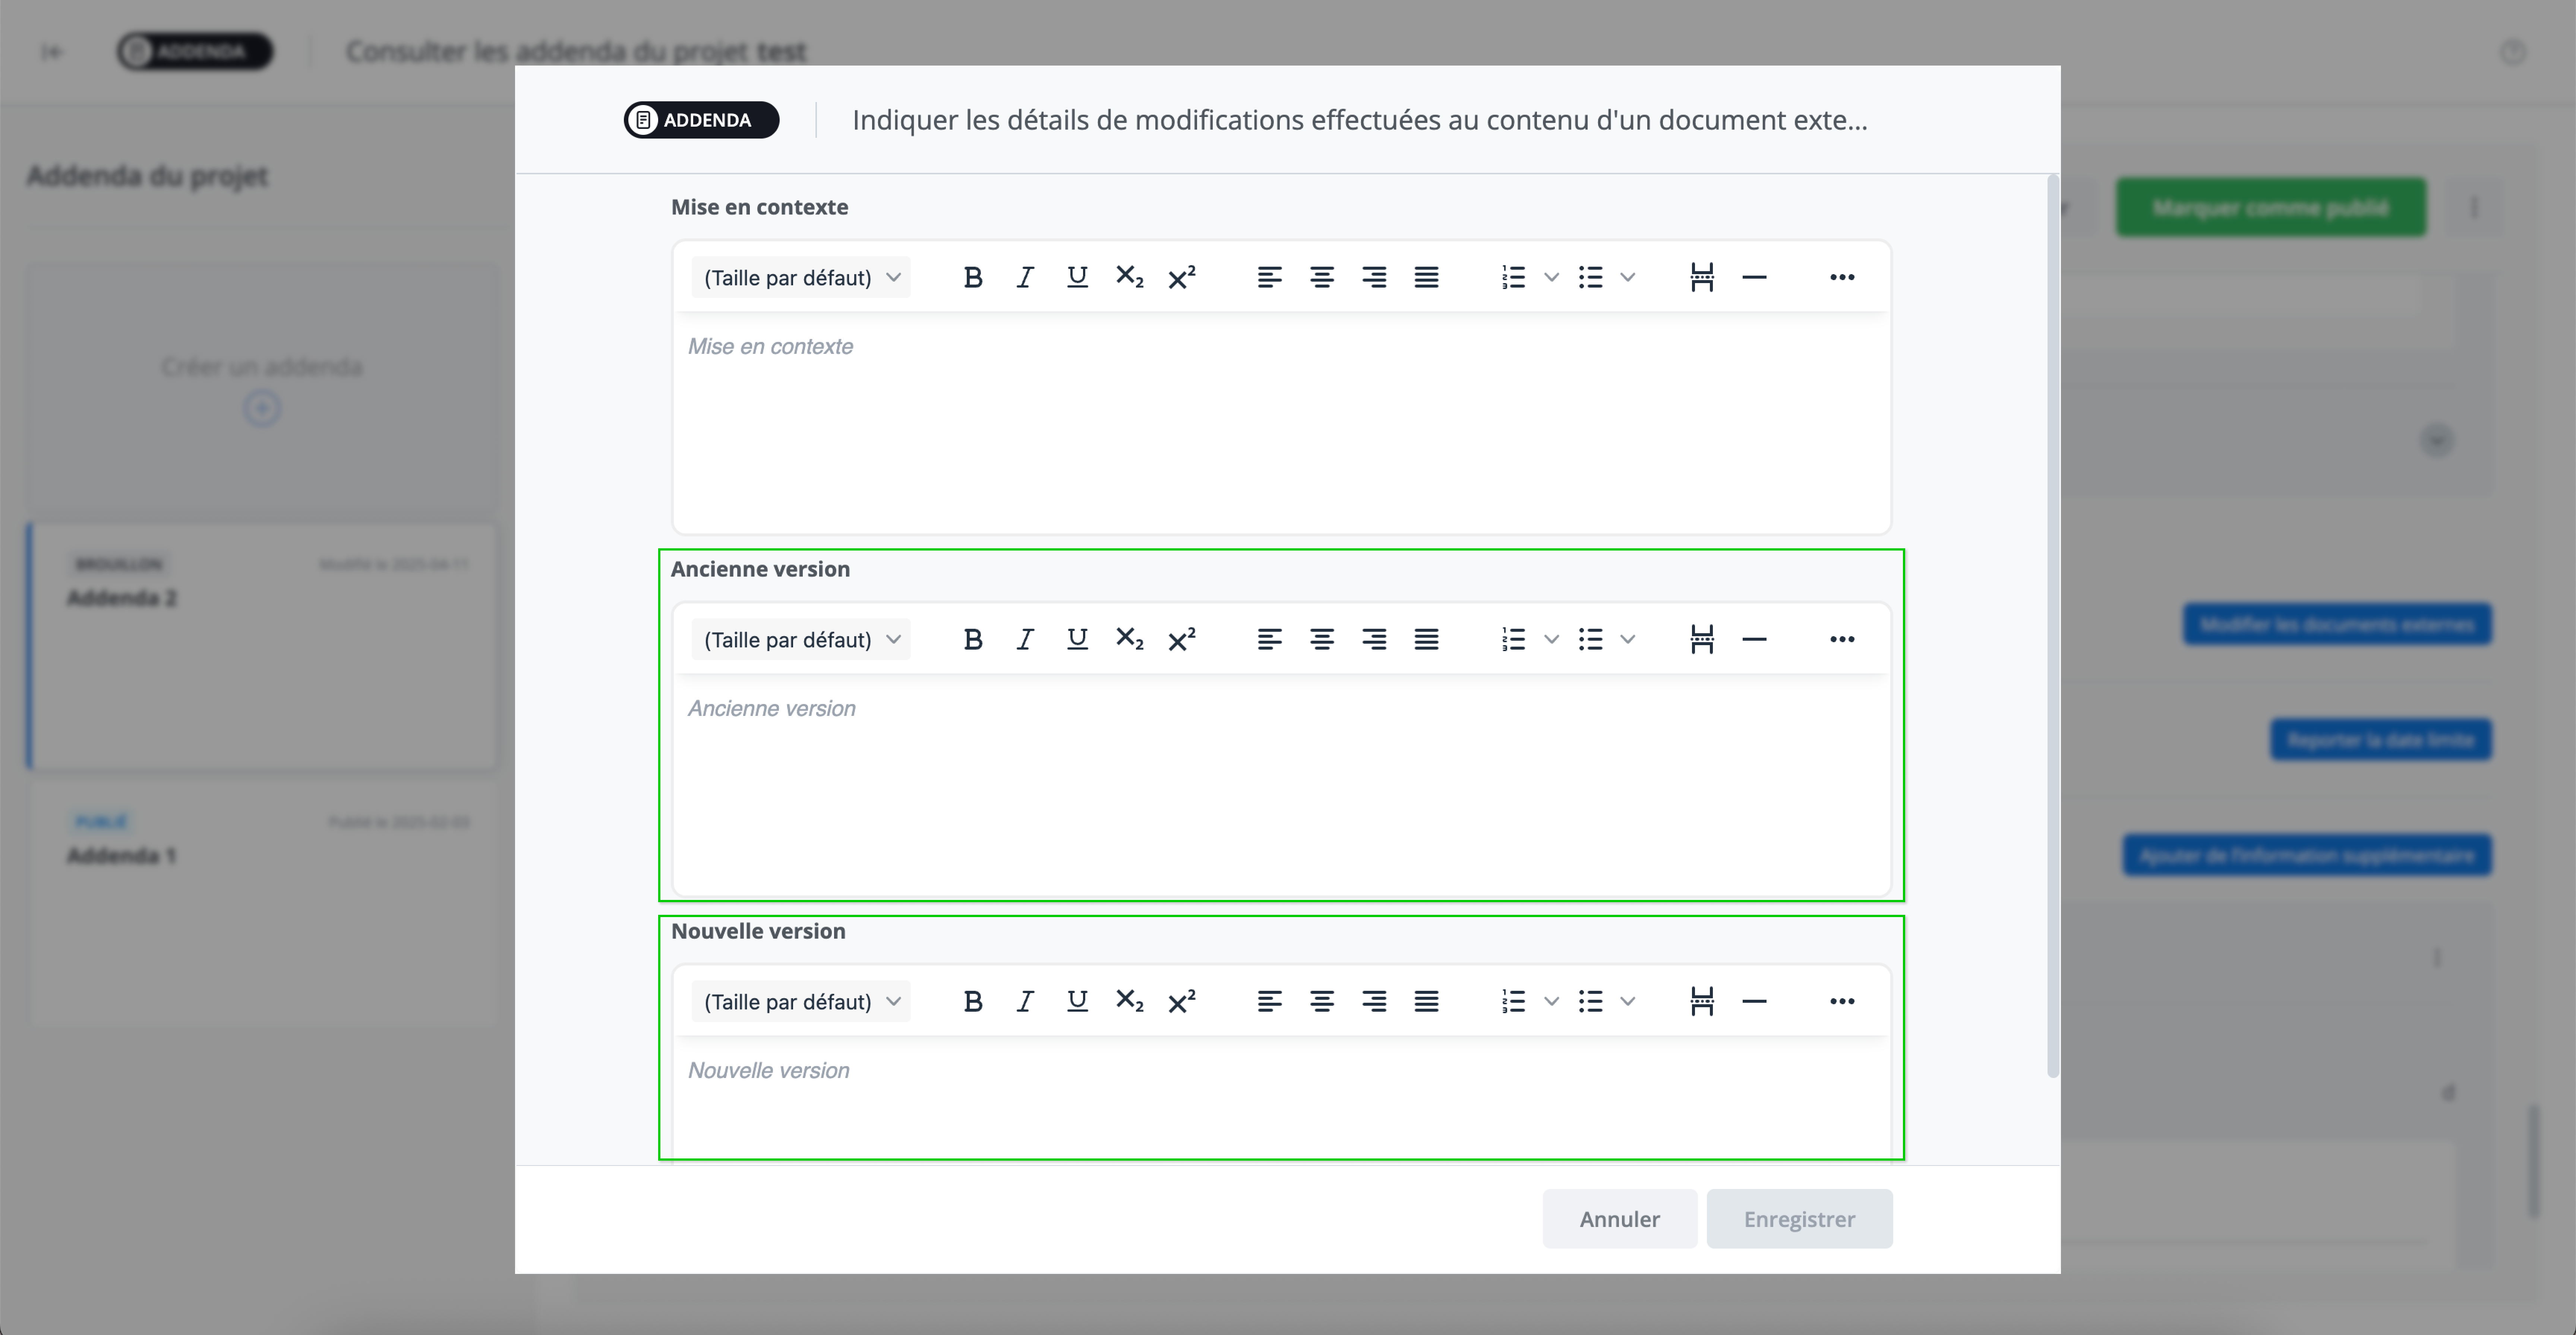This screenshot has height=1335, width=2576.
Task: Expand bullet list options in Nouvelle version
Action: point(1627,1001)
